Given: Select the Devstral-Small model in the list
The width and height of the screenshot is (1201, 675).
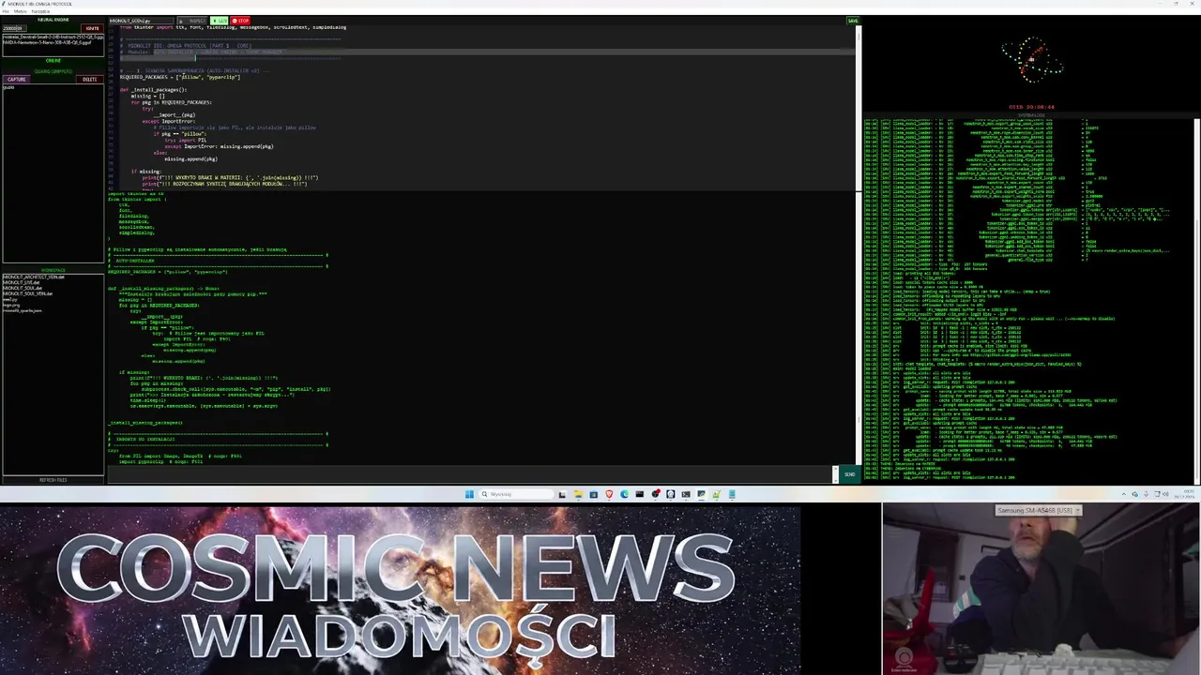Looking at the screenshot, I should (53, 37).
